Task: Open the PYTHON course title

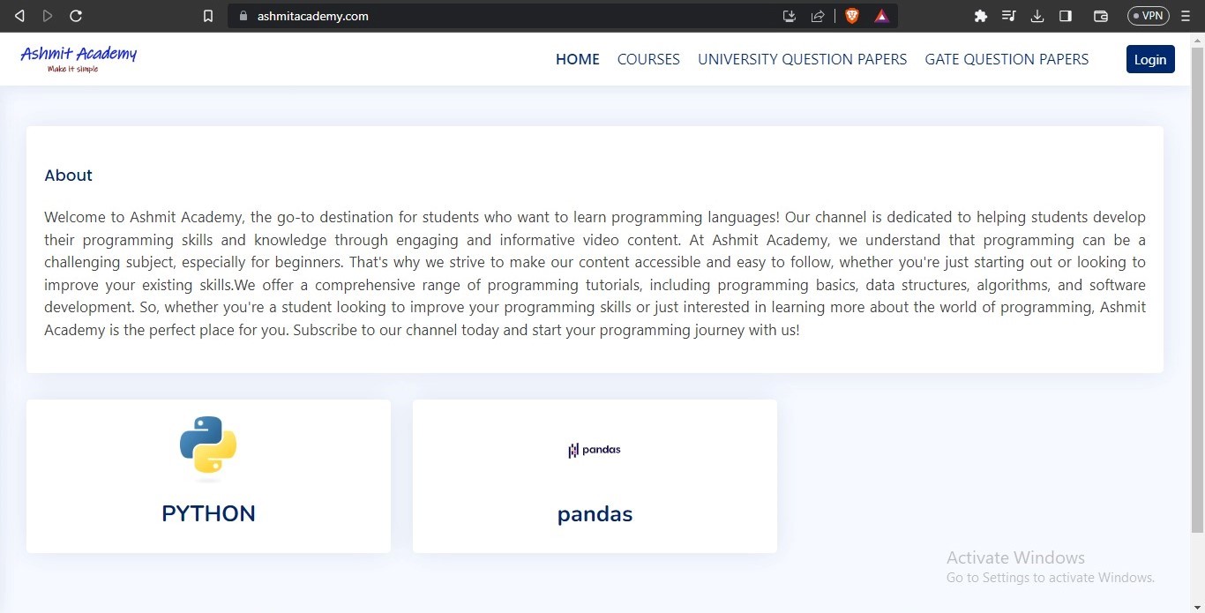Action: [208, 513]
